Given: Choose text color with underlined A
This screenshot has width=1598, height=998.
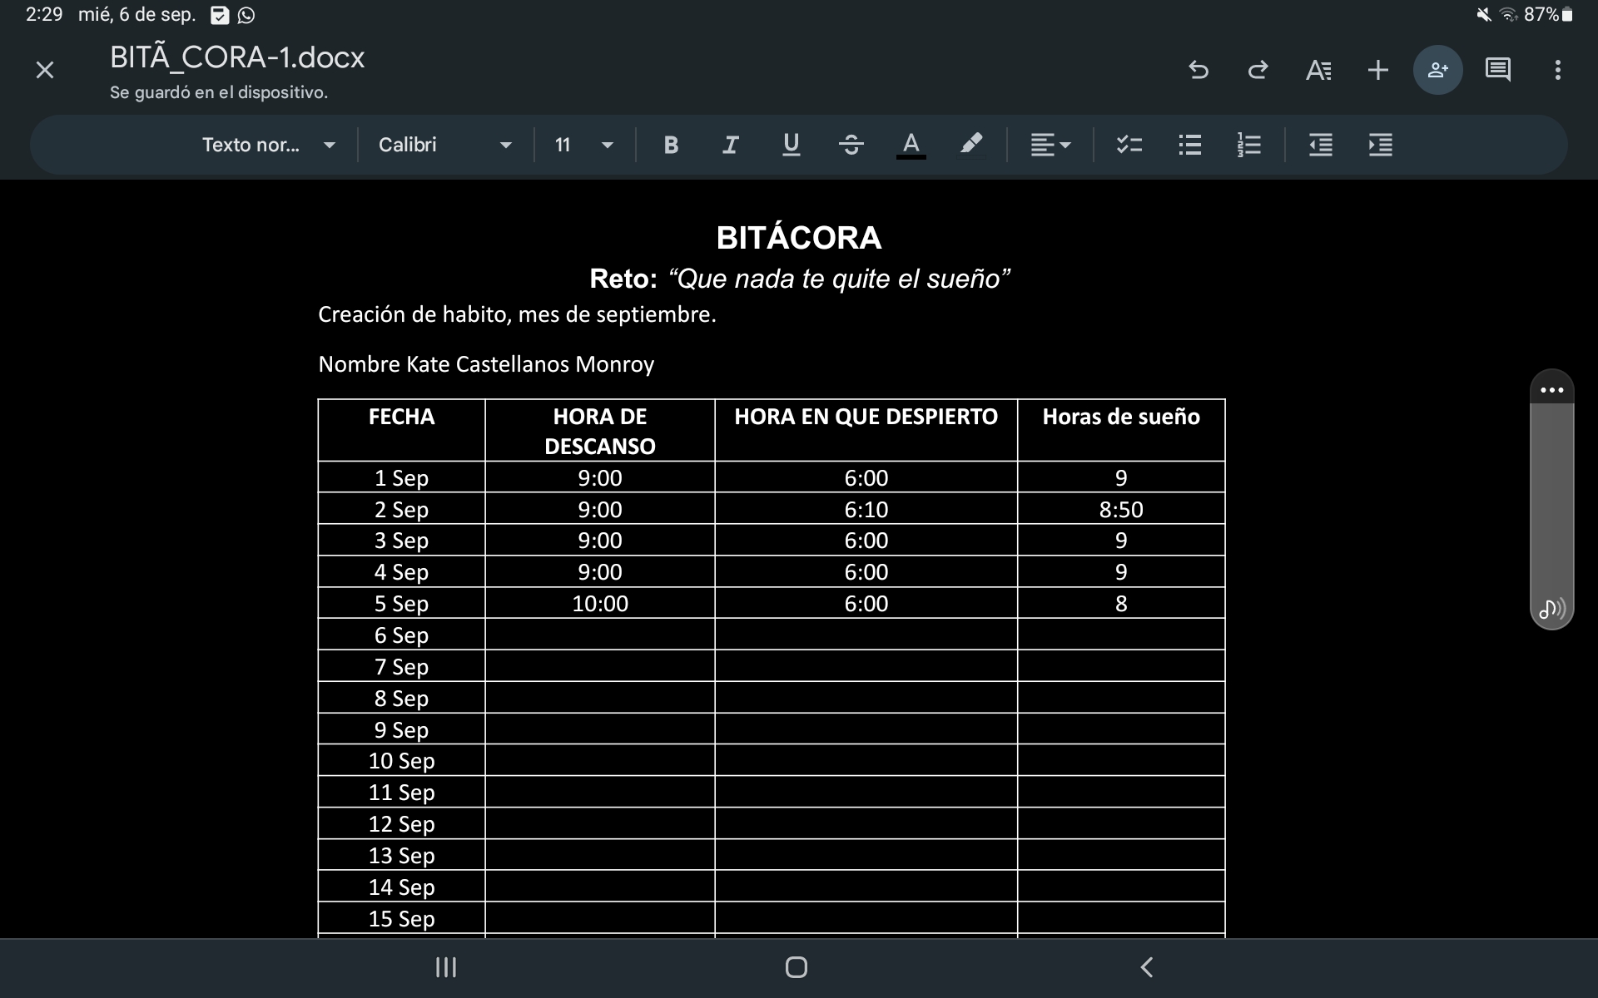Looking at the screenshot, I should (911, 145).
